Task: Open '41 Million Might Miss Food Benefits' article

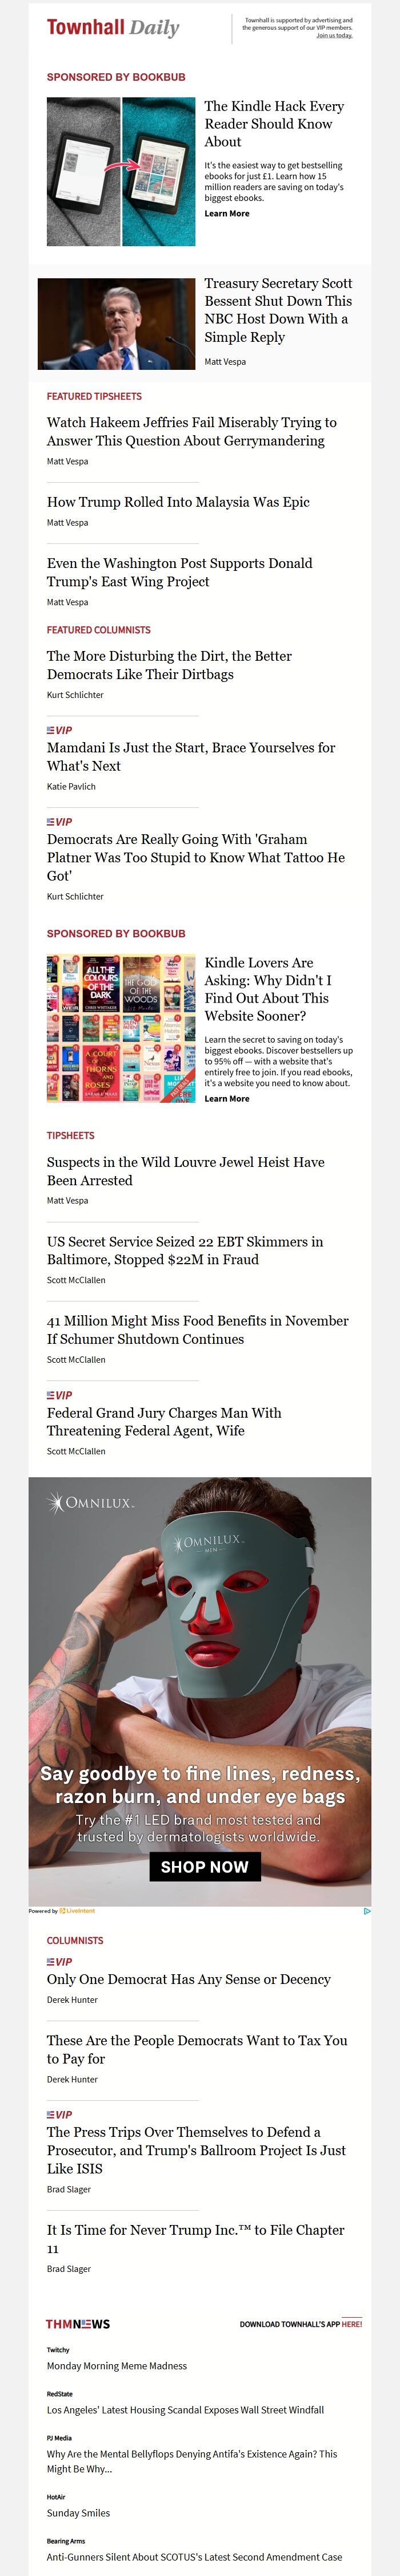Action: pyautogui.click(x=198, y=1329)
